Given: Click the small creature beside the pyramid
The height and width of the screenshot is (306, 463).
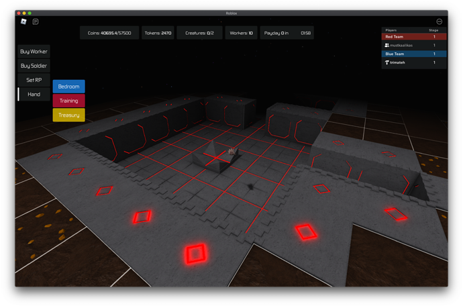Looking at the screenshot, I should [232, 152].
